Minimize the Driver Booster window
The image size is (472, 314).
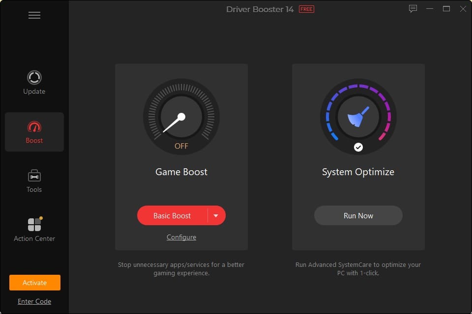point(430,9)
